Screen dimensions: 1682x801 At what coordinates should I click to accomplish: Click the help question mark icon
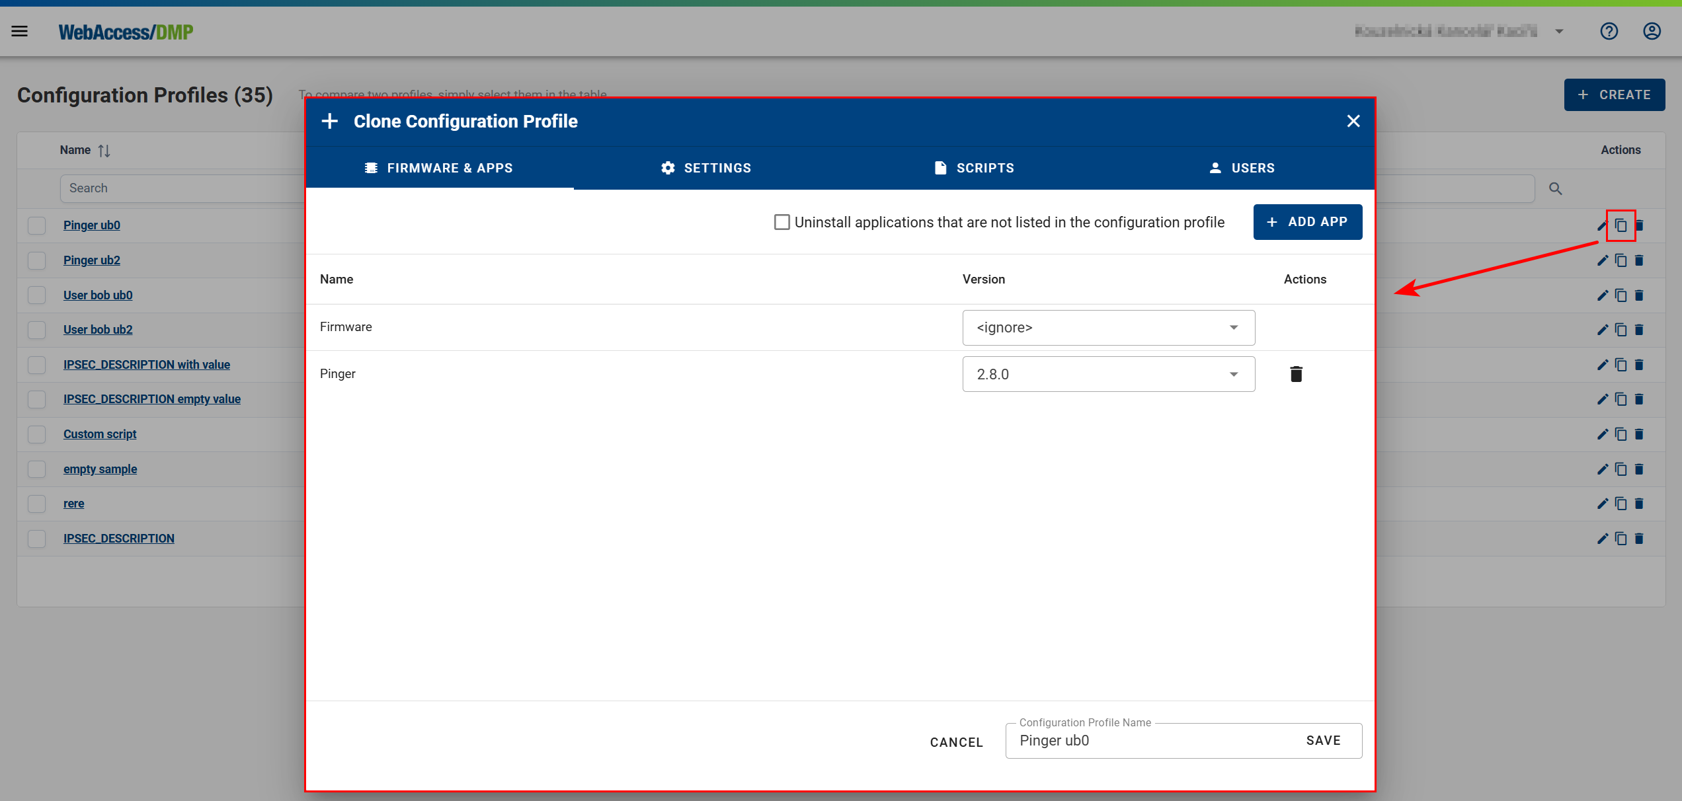[x=1609, y=31]
